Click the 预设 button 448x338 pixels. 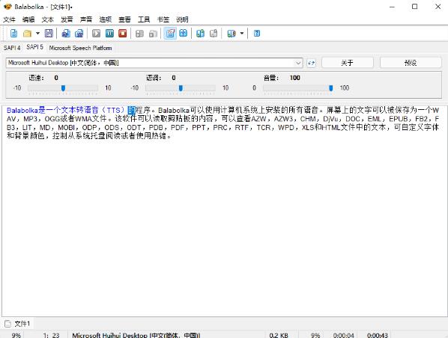411,63
